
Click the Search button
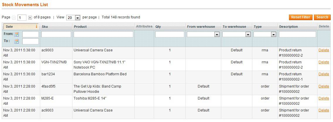pos(322,17)
